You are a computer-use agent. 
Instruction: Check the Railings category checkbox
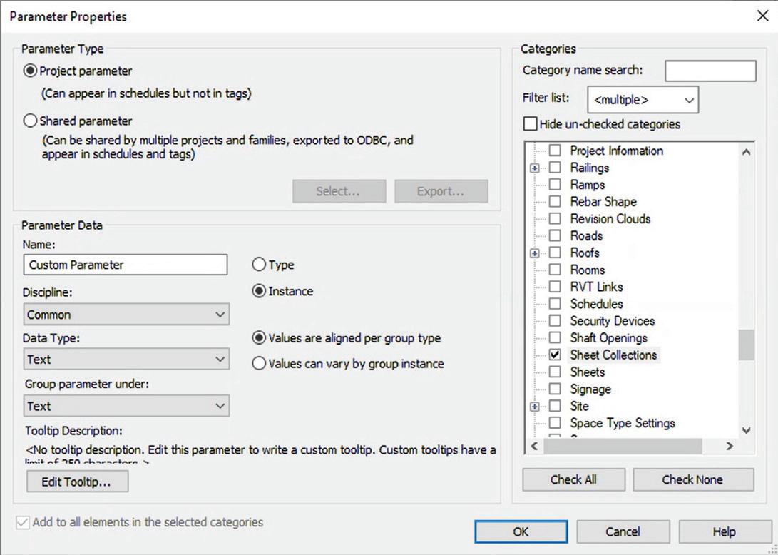coord(555,168)
